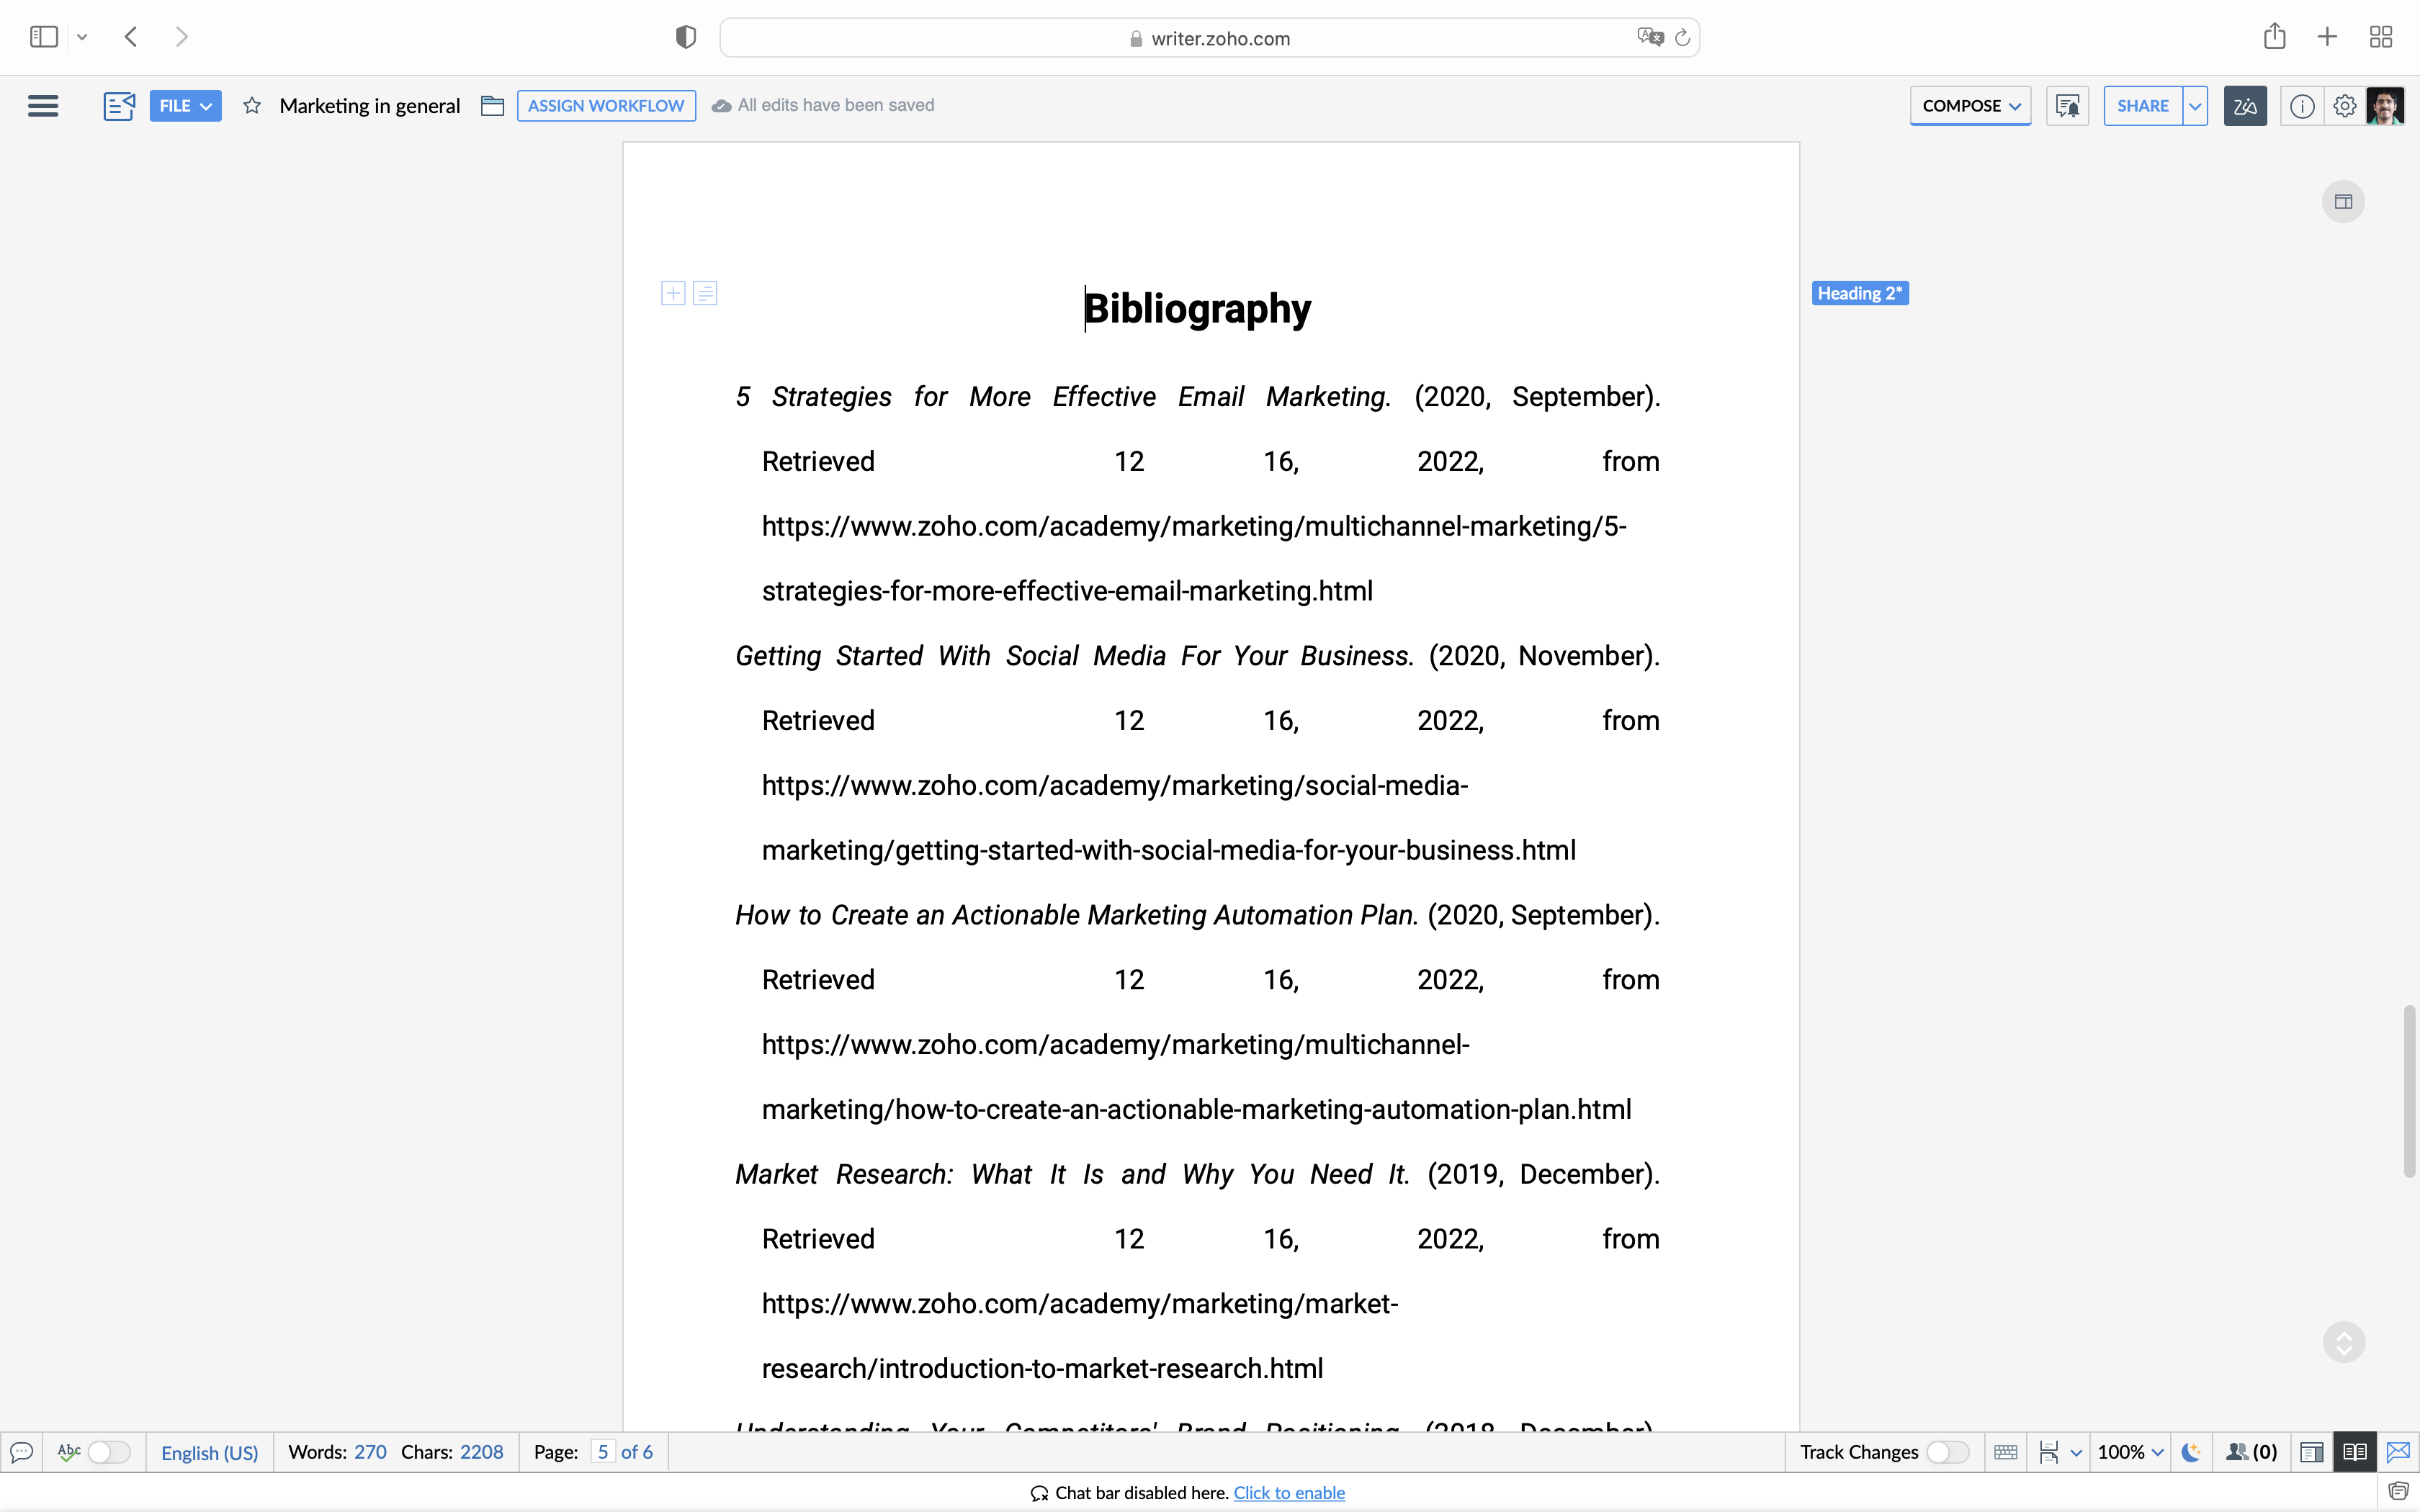Open keyboard shortcuts icon in status bar

click(x=2005, y=1452)
